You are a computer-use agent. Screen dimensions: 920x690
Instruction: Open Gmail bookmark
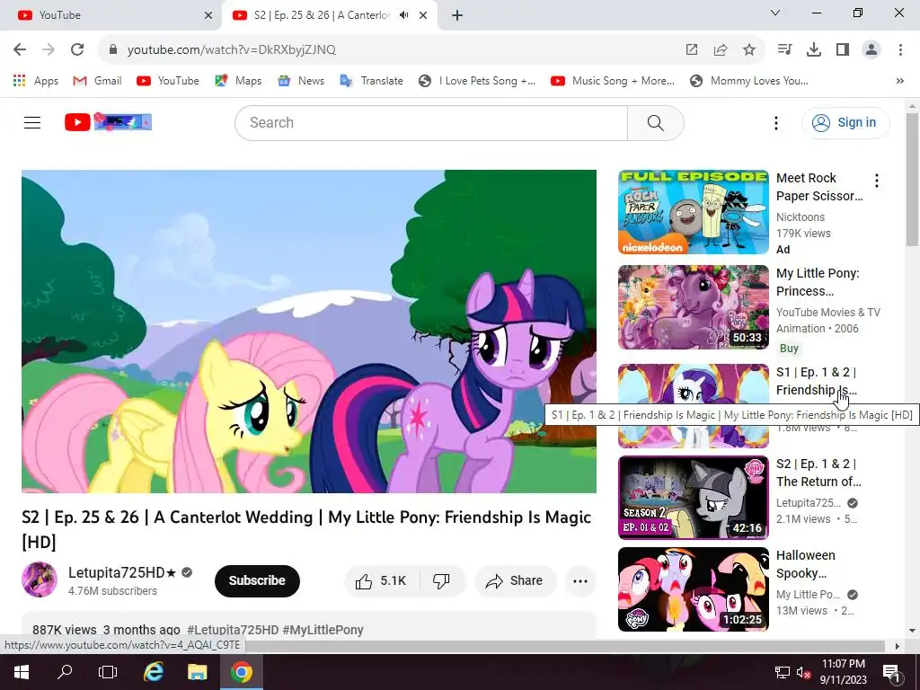coord(97,81)
